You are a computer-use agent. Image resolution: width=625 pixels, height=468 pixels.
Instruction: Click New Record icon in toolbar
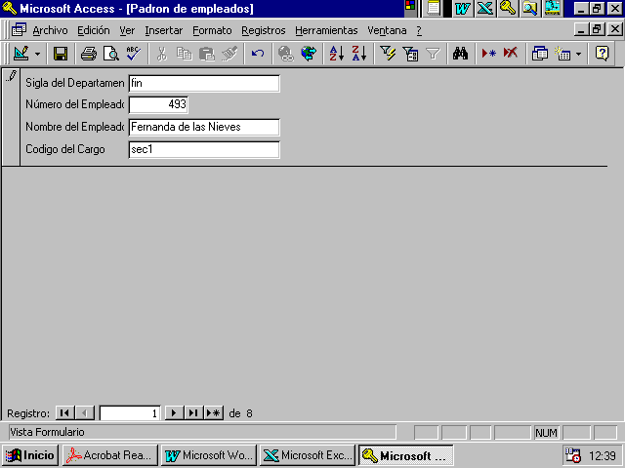pyautogui.click(x=488, y=54)
